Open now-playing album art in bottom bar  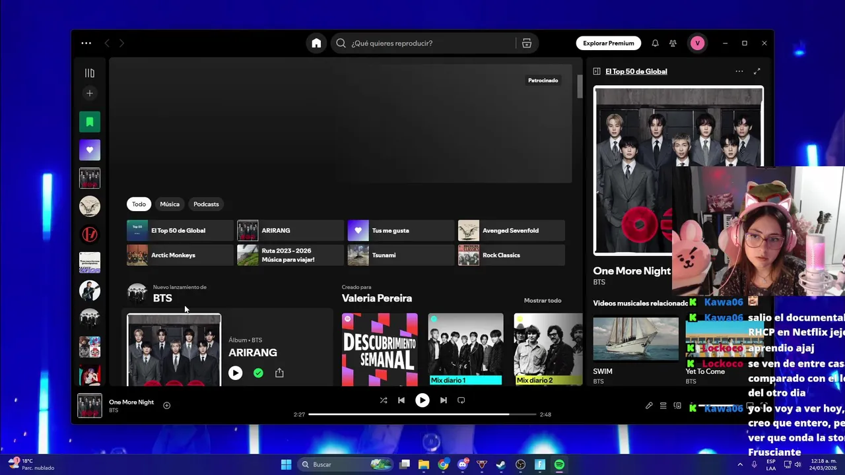[90, 406]
